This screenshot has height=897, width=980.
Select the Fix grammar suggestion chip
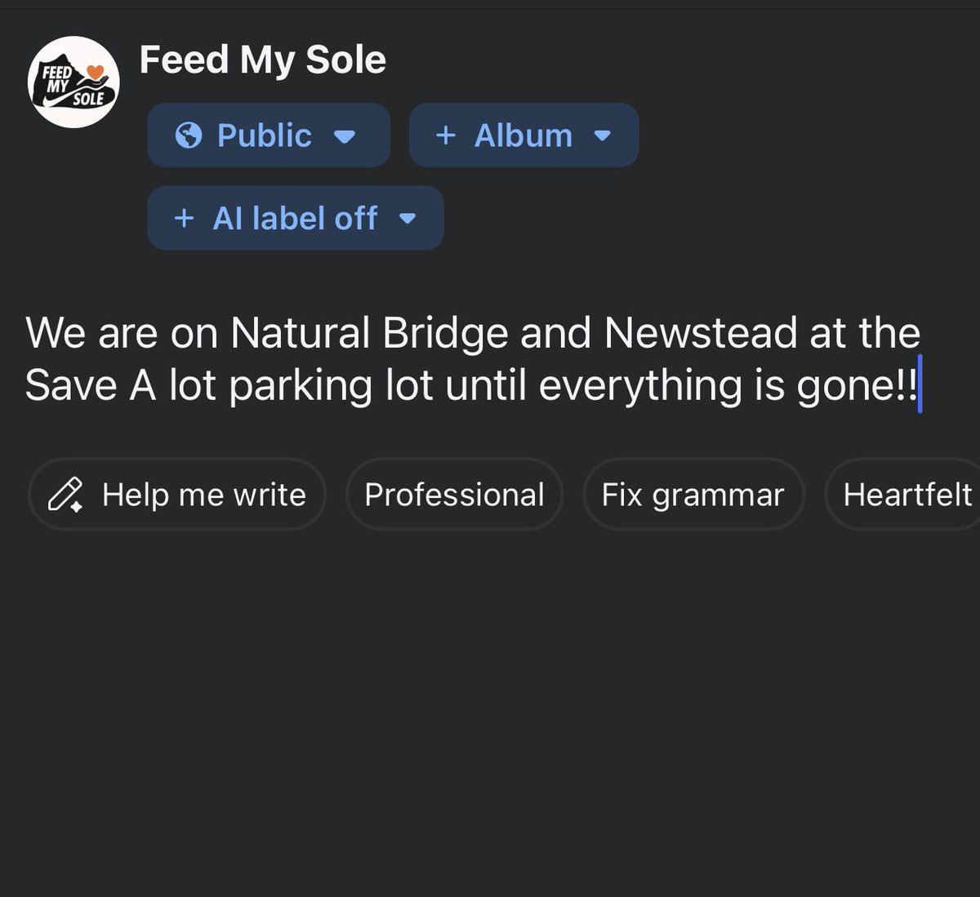[x=693, y=495]
